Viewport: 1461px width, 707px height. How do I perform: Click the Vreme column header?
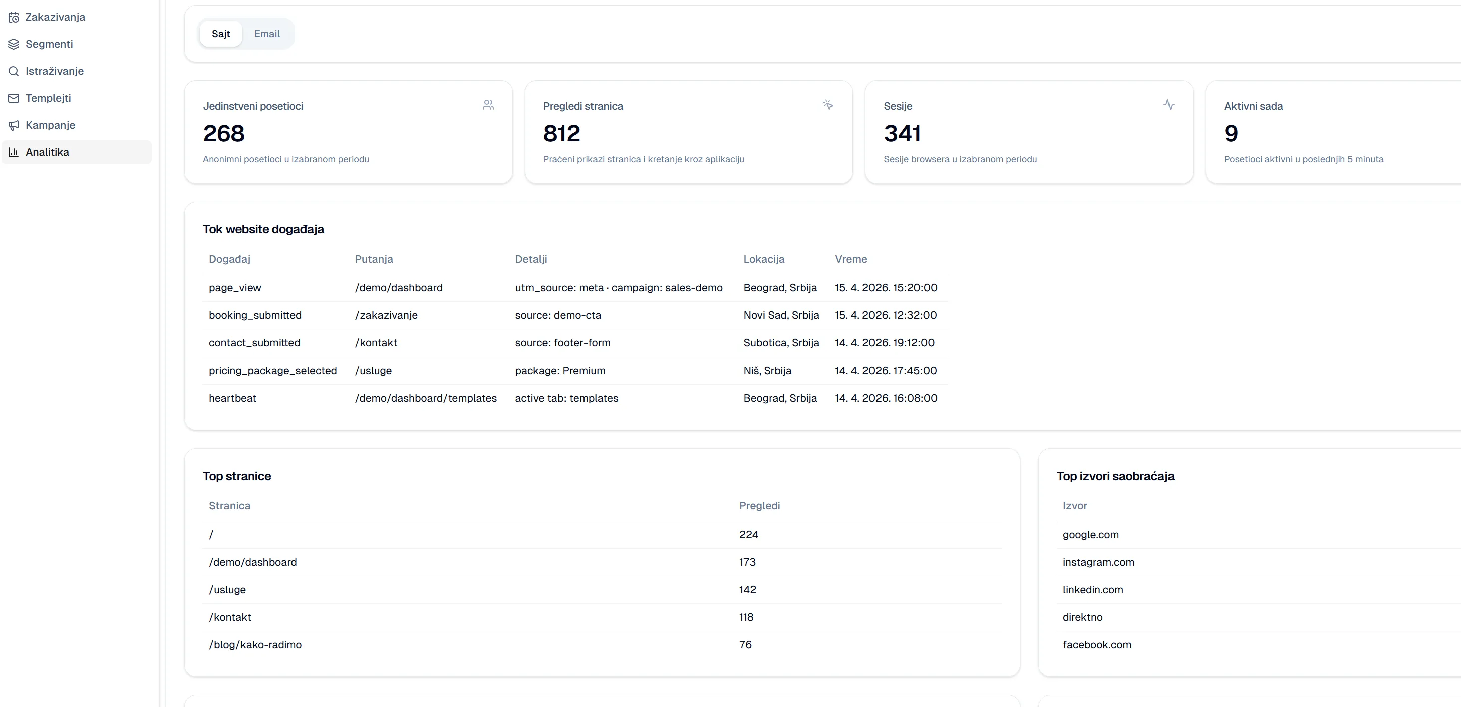(851, 260)
